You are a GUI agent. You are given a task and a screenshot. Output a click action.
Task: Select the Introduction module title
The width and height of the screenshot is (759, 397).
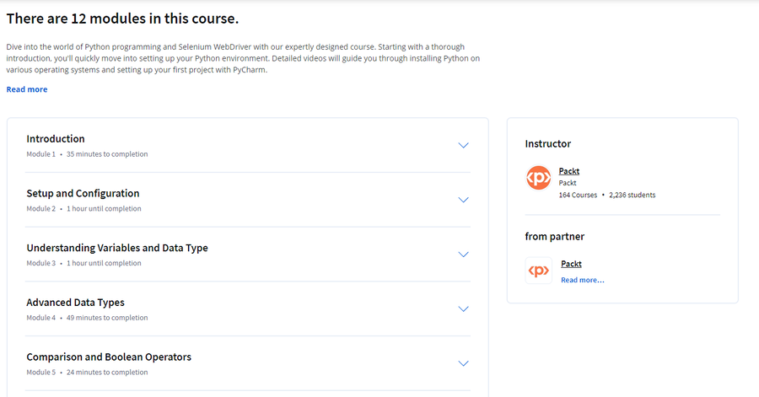pos(56,139)
